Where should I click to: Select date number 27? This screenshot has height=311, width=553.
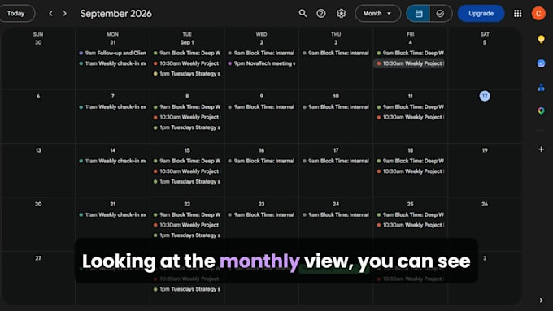[x=38, y=258]
